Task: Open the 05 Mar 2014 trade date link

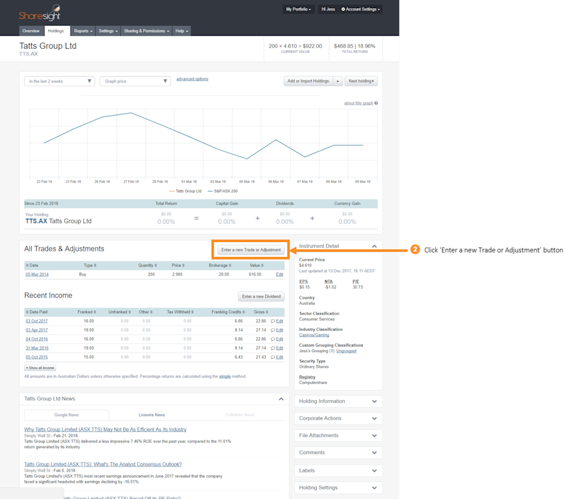Action: click(x=37, y=274)
